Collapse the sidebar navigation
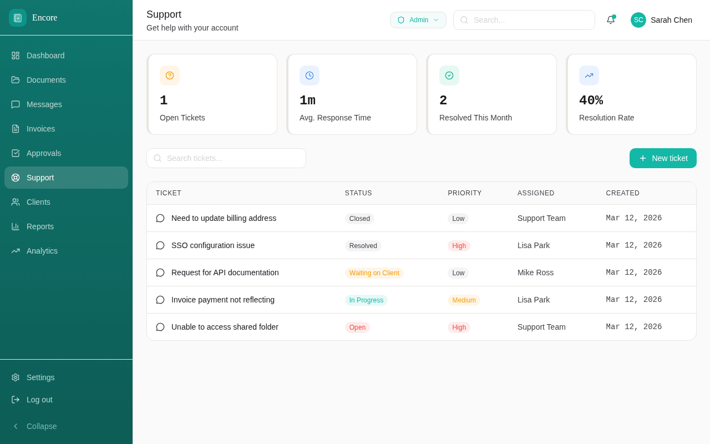 (x=35, y=426)
